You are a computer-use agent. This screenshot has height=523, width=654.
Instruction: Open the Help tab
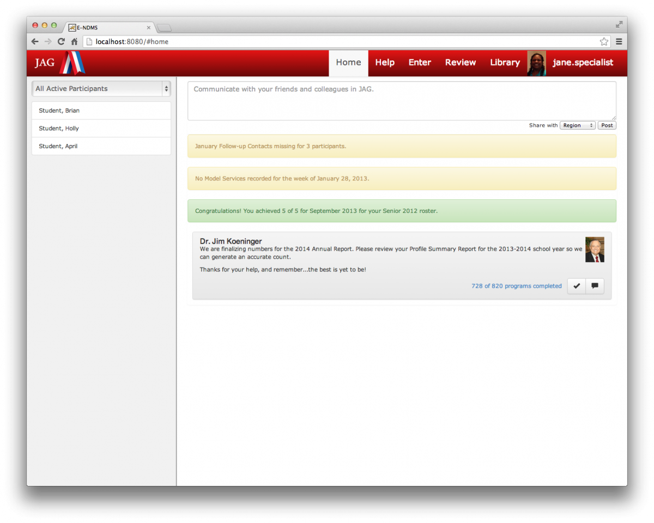pos(385,63)
